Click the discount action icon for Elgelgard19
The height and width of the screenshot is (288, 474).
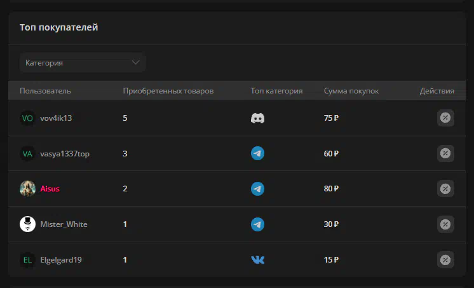tap(445, 260)
